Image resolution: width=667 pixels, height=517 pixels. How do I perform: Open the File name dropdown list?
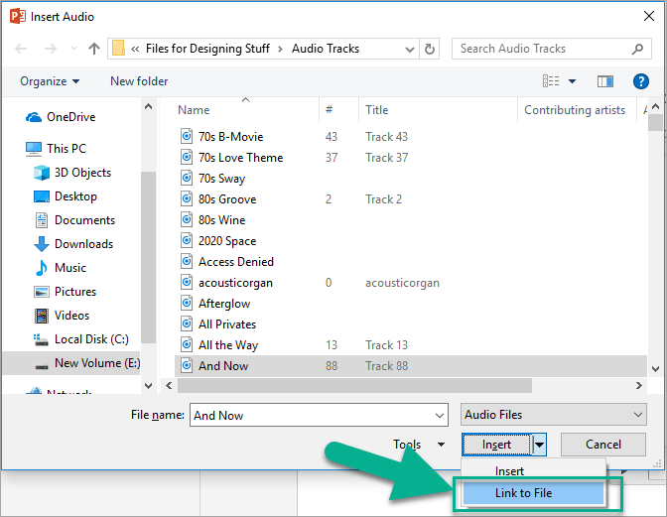point(440,415)
